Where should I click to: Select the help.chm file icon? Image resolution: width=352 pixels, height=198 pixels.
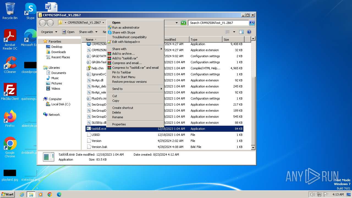pyautogui.click(x=89, y=68)
